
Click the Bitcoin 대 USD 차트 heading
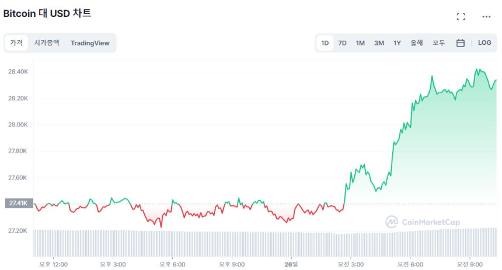coord(47,13)
